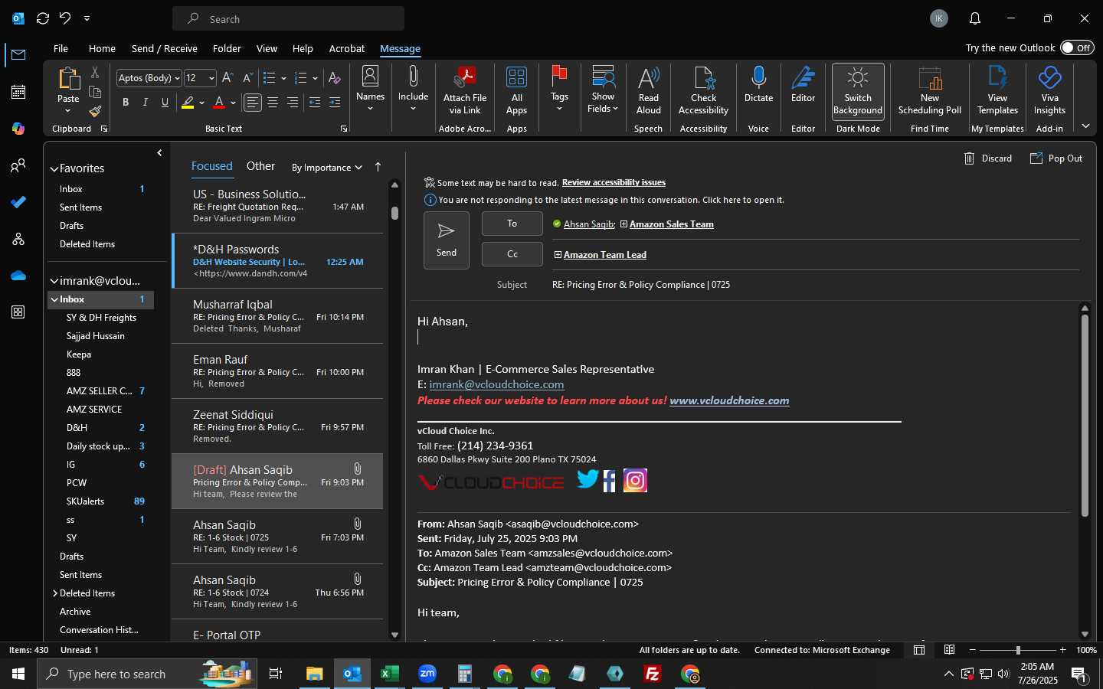Collapse the ribbon with chevron

(1085, 126)
